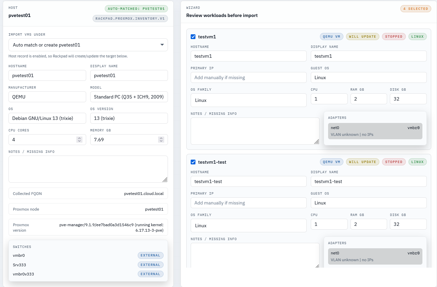This screenshot has width=437, height=287.
Task: Click testvm1's Linux badge
Action: pos(418,37)
